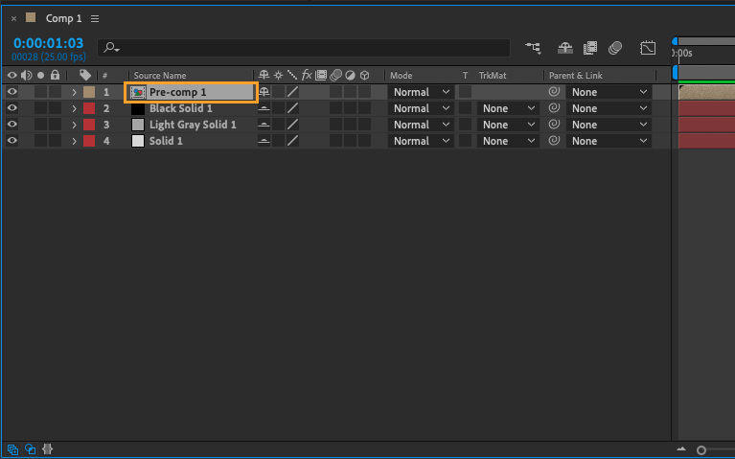The width and height of the screenshot is (735, 459).
Task: Click the Mode column header
Action: pyautogui.click(x=402, y=76)
